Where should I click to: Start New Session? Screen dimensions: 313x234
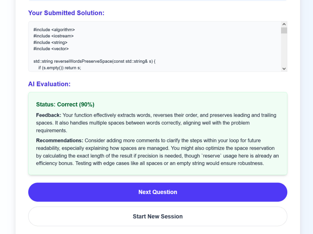coord(158,216)
